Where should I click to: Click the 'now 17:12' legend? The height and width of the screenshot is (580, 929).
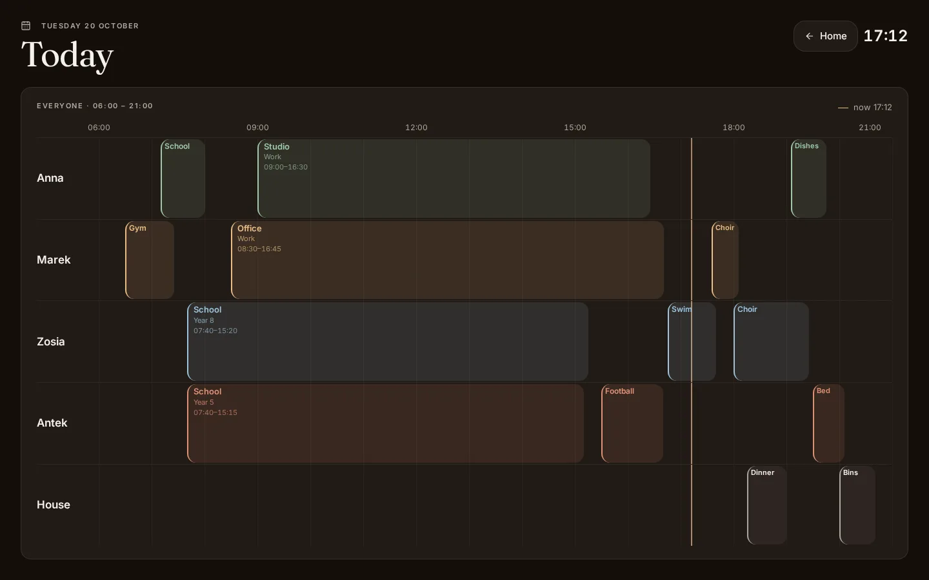pyautogui.click(x=865, y=108)
